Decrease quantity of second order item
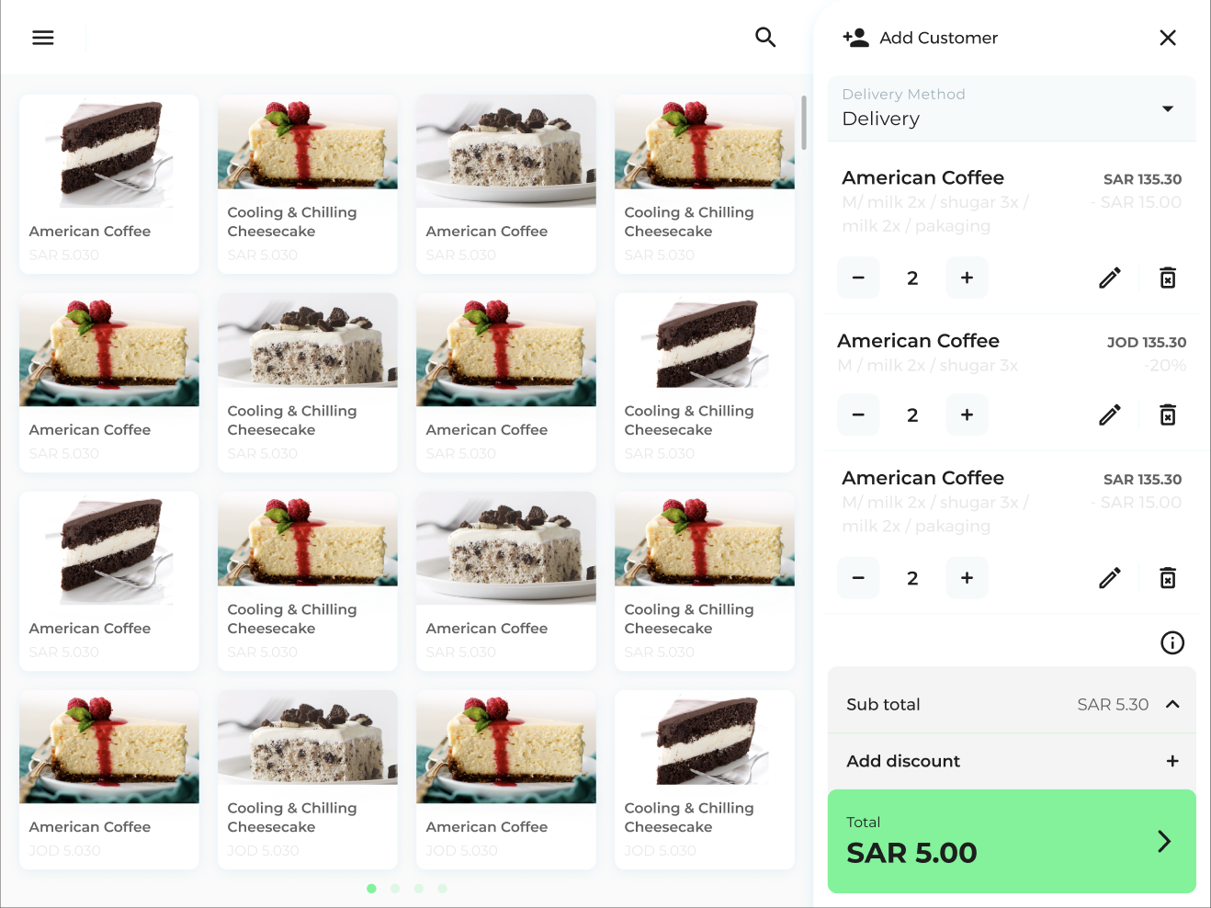This screenshot has width=1211, height=908. [x=858, y=414]
